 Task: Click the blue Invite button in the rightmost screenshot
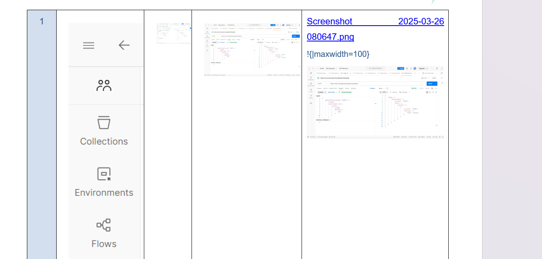click(401, 68)
